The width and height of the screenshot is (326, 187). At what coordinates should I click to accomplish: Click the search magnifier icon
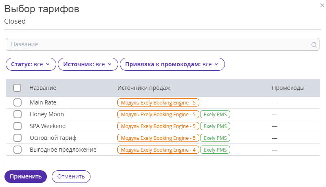click(314, 45)
